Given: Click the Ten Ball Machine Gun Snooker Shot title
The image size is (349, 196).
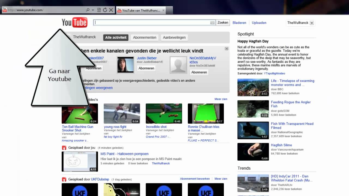Looking at the screenshot, I should point(77,128).
